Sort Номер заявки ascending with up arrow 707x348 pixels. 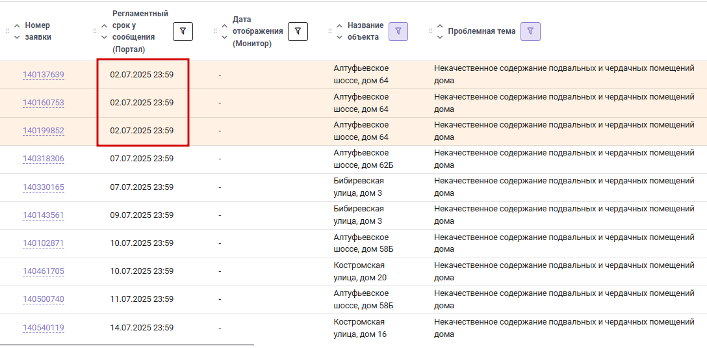(x=17, y=26)
